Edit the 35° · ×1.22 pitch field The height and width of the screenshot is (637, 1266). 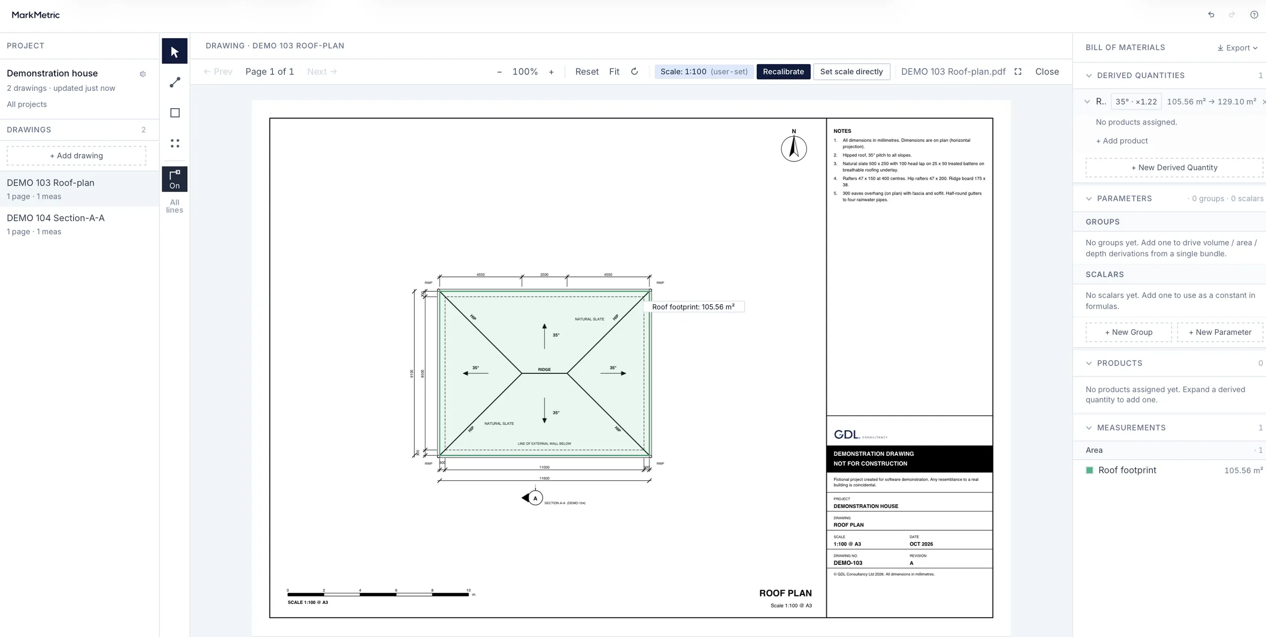pyautogui.click(x=1136, y=102)
